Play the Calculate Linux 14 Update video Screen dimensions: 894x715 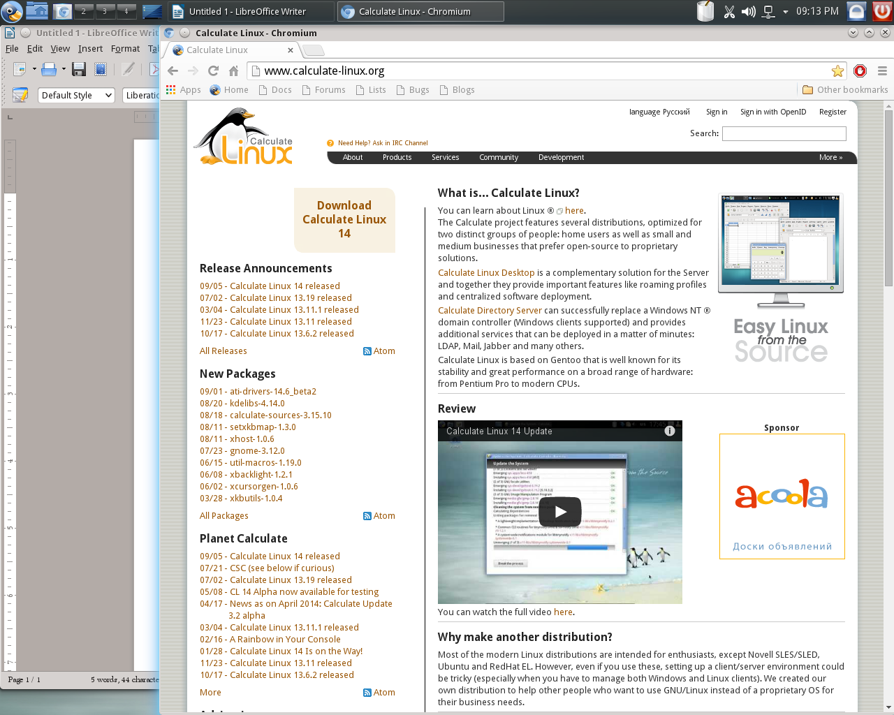tap(559, 512)
